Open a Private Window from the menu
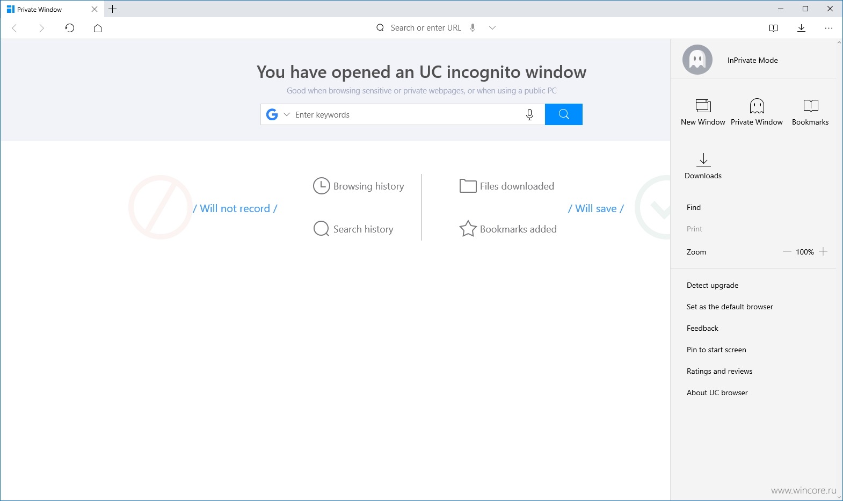 click(757, 112)
